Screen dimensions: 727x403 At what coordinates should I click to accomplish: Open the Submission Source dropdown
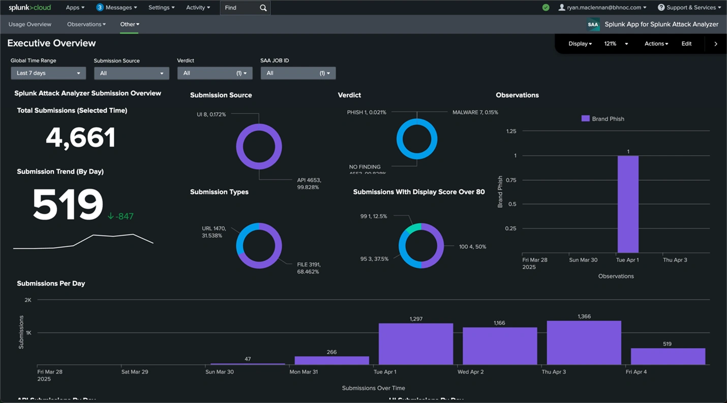[x=131, y=73]
